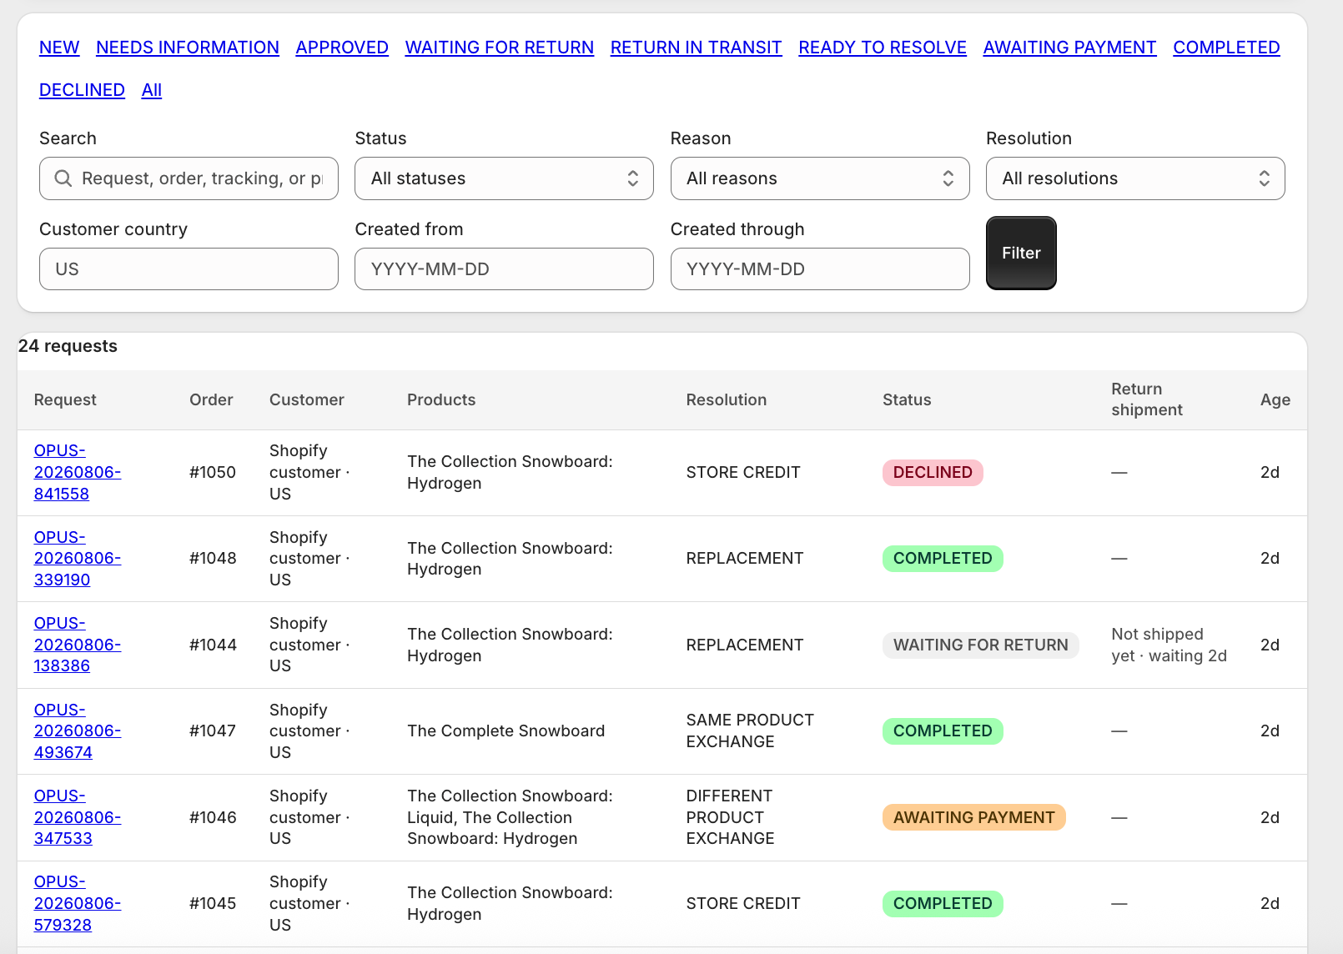Image resolution: width=1343 pixels, height=954 pixels.
Task: Click the COMPLETED badge for order #1047
Action: pyautogui.click(x=943, y=731)
